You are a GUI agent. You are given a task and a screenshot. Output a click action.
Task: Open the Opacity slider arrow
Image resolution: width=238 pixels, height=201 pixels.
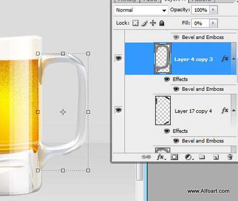click(213, 10)
